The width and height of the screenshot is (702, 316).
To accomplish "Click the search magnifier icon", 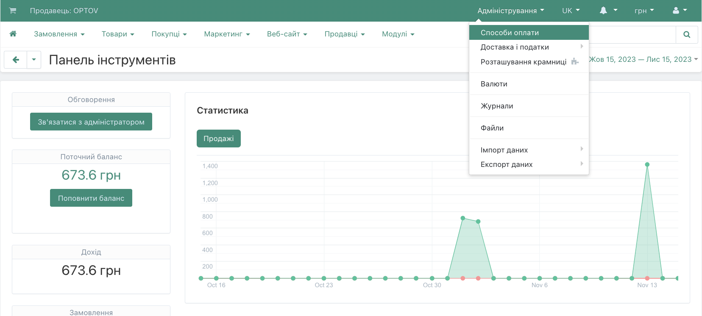I will (x=687, y=35).
